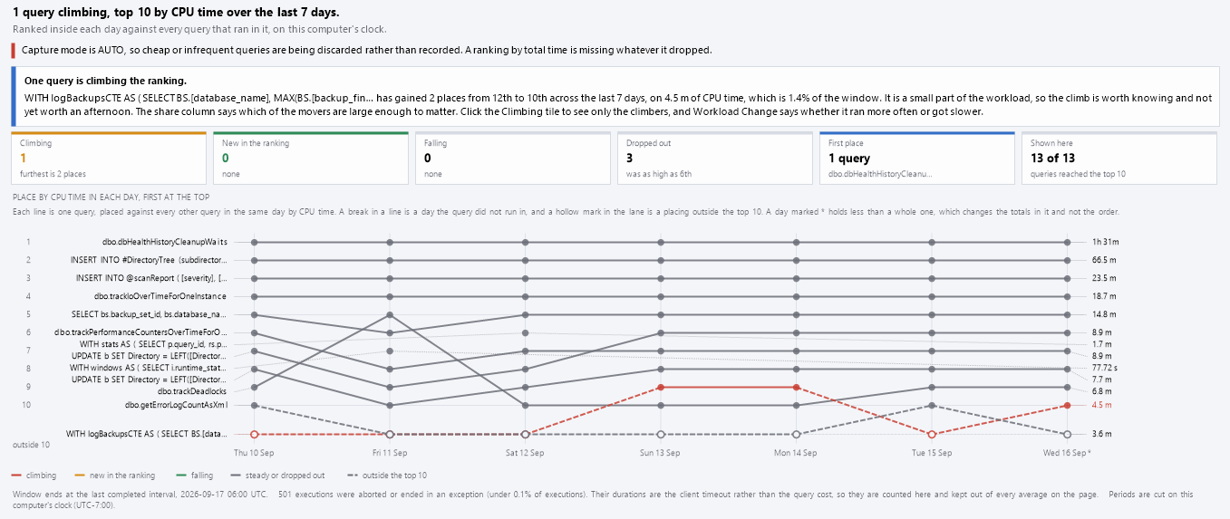This screenshot has width=1230, height=519.
Task: Open the First place query tile
Action: [x=917, y=159]
